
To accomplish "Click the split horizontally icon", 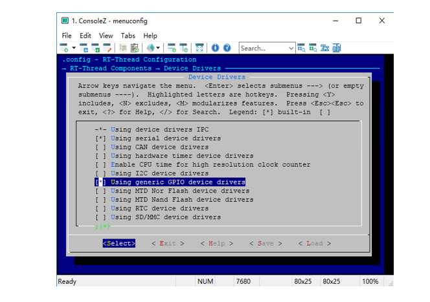I will (x=172, y=48).
